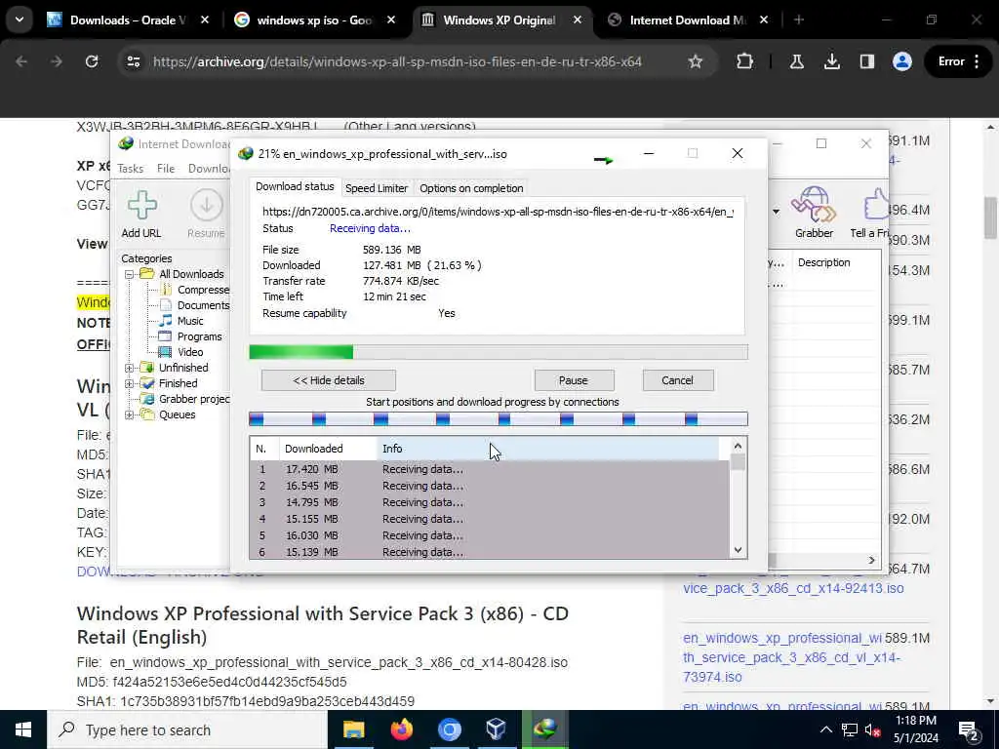Pause the current download
The image size is (999, 749).
pyautogui.click(x=574, y=380)
